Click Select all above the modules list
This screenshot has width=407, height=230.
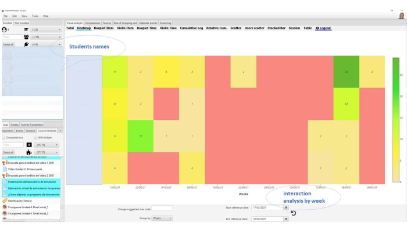pos(8,152)
